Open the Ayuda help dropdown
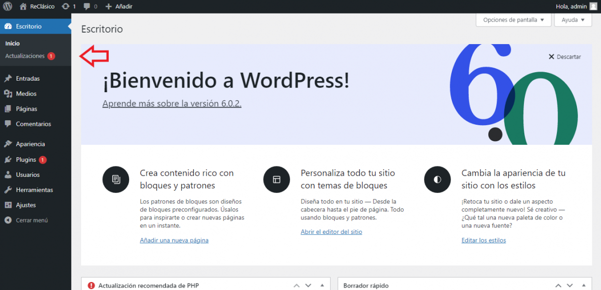Image resolution: width=601 pixels, height=290 pixels. [x=573, y=20]
